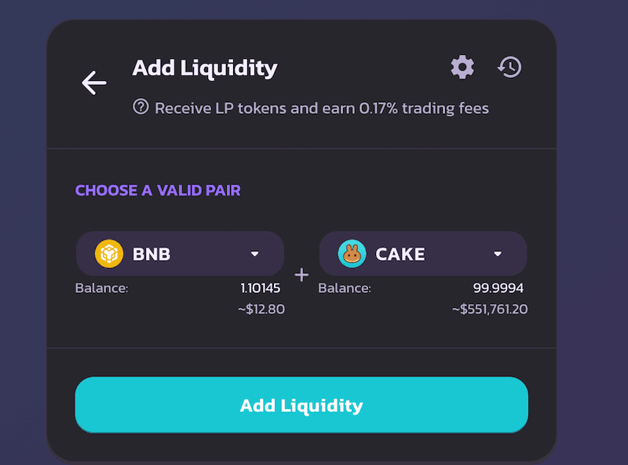
Task: Expand the CAKE dropdown caret
Action: pos(497,254)
